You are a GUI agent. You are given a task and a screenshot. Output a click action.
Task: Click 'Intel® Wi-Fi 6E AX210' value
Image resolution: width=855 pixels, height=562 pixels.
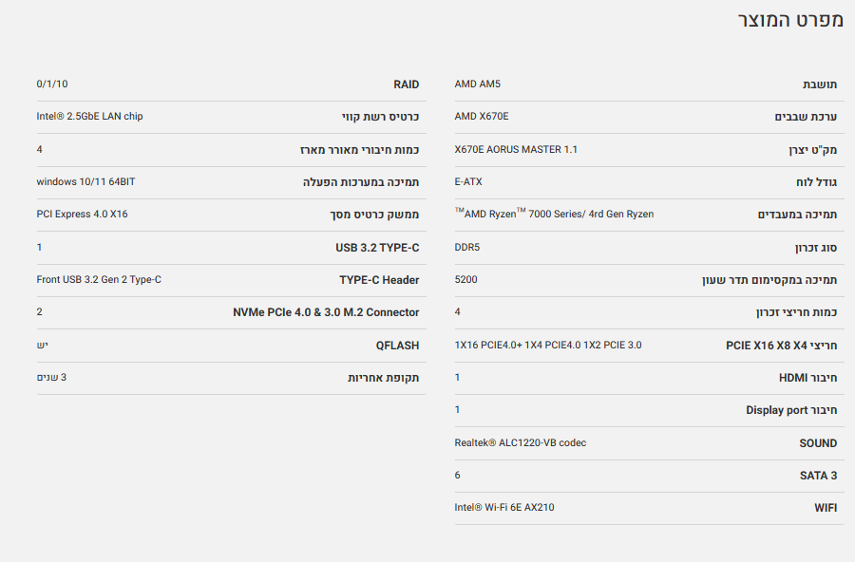[504, 508]
